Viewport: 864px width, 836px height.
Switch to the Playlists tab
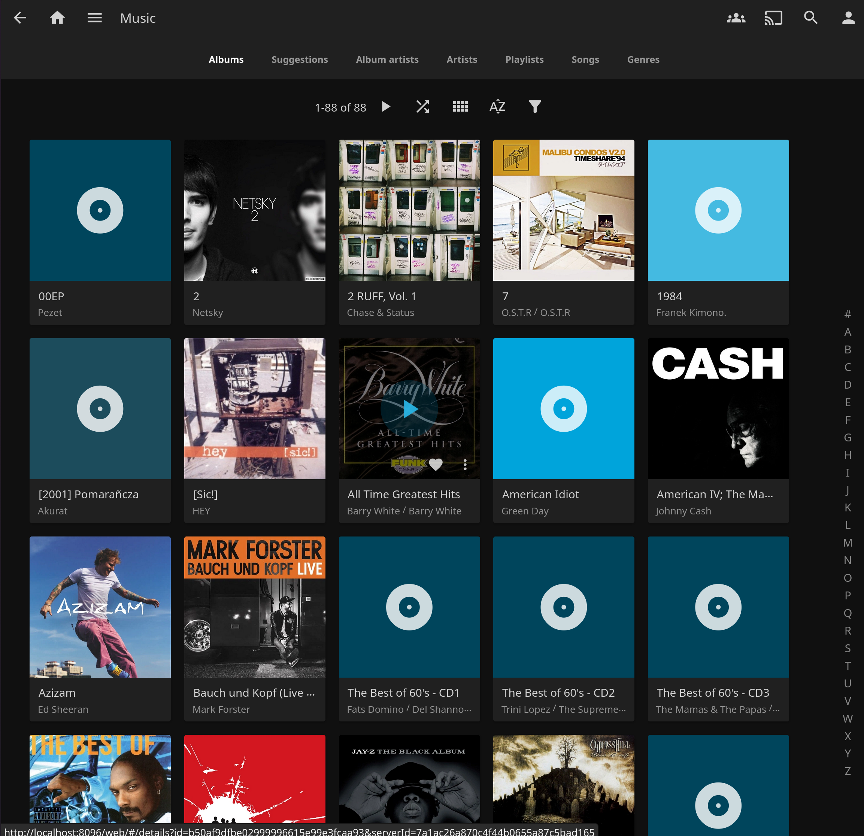(524, 60)
